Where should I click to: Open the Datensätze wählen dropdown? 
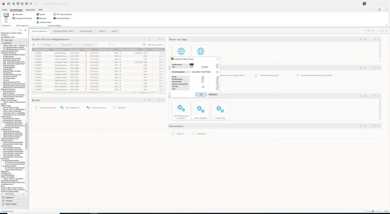click(x=156, y=45)
